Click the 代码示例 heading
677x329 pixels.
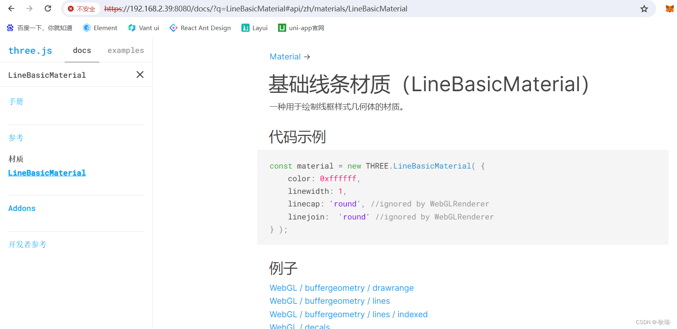298,137
